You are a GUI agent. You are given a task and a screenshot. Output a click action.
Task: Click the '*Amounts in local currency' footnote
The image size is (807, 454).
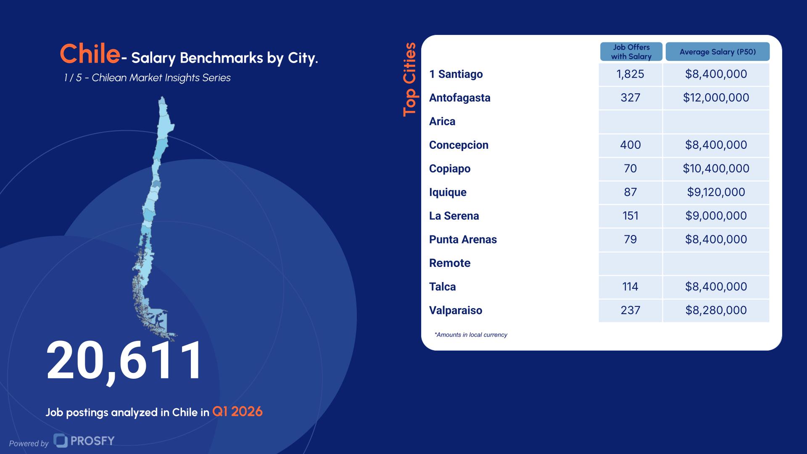point(471,335)
